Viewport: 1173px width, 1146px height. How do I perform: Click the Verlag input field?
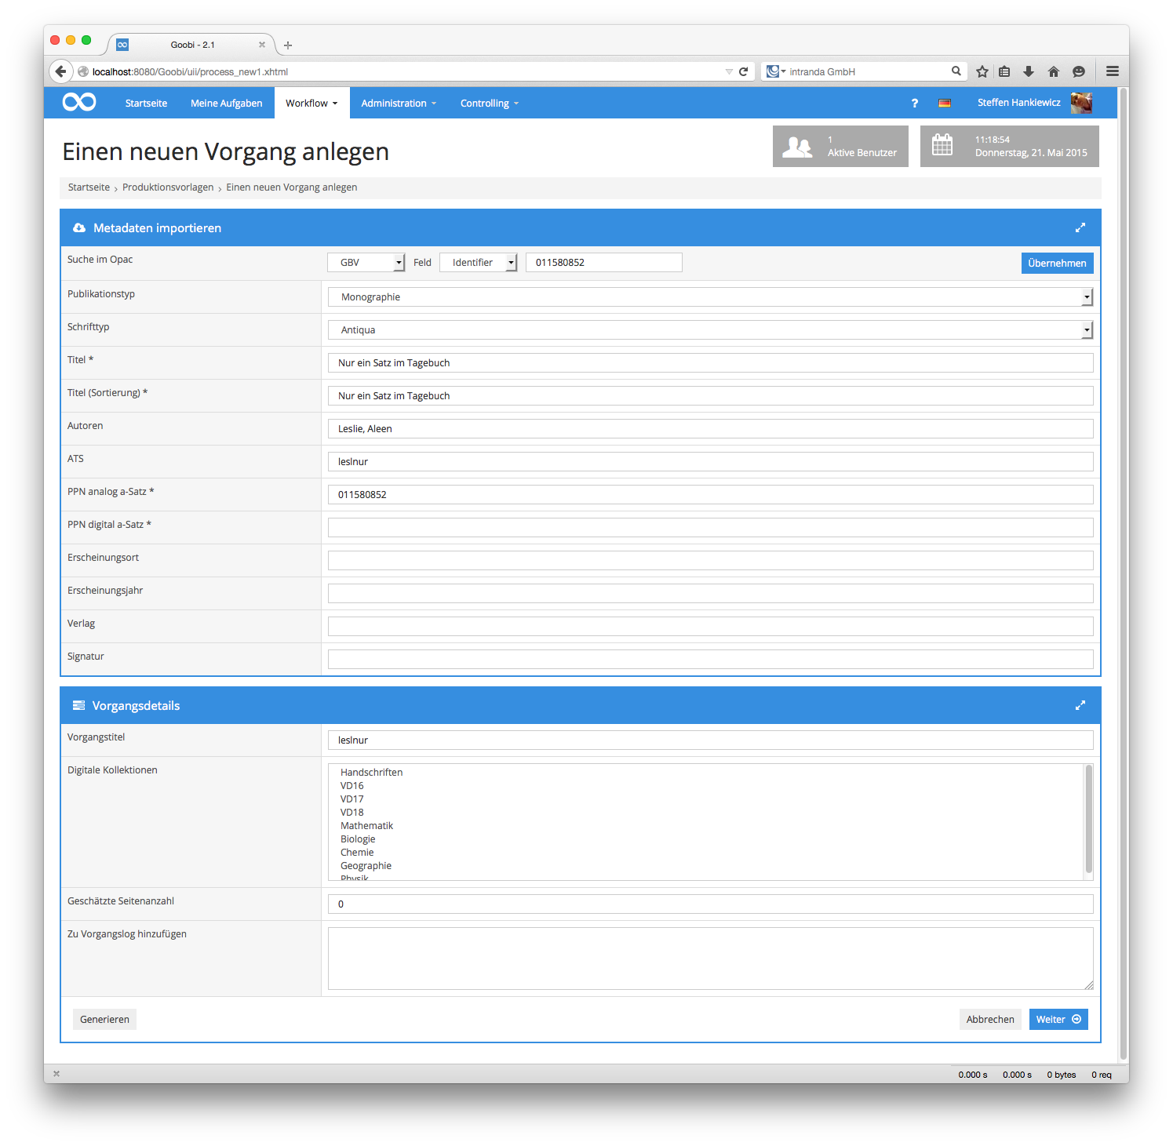click(x=710, y=627)
